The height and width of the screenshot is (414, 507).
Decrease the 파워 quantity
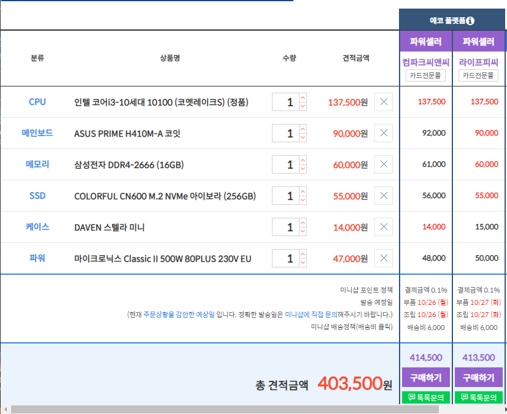point(303,263)
